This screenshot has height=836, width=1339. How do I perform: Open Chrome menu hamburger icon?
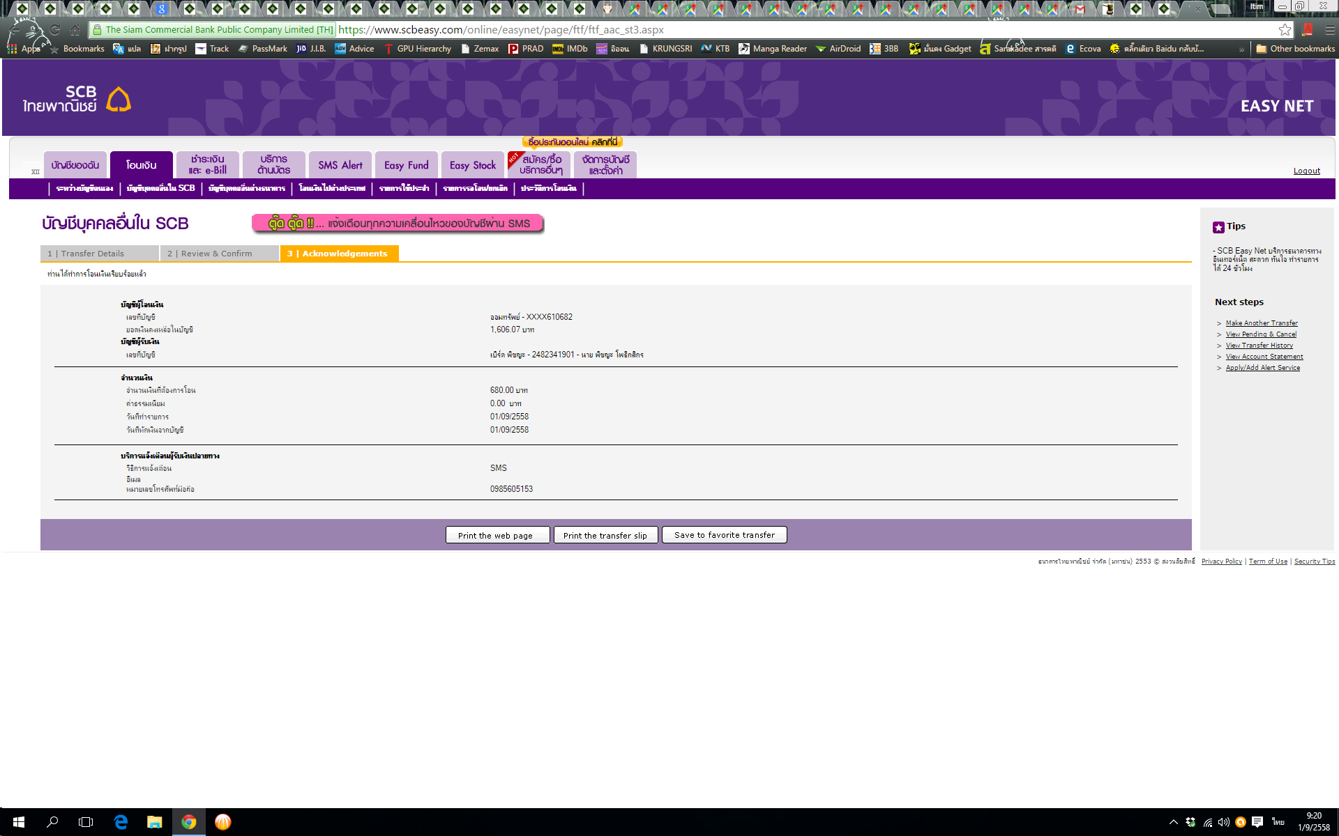click(1329, 30)
